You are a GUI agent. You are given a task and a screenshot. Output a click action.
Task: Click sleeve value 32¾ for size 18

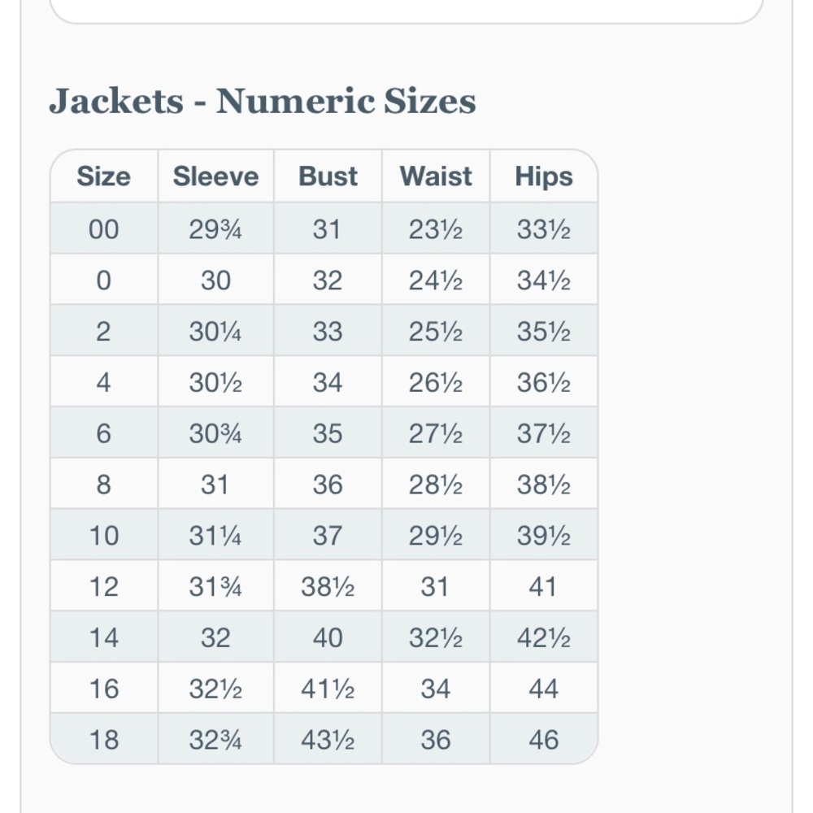pos(215,740)
